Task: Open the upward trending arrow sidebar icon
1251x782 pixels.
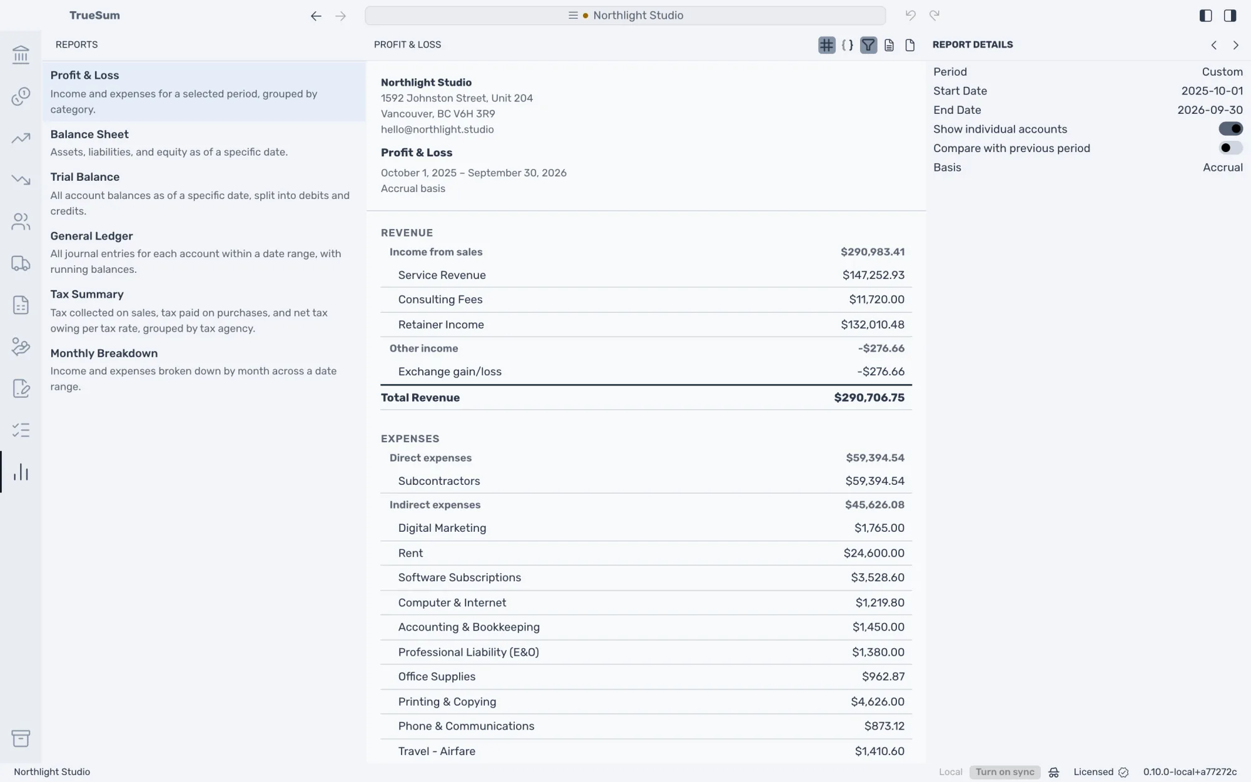Action: pos(21,138)
